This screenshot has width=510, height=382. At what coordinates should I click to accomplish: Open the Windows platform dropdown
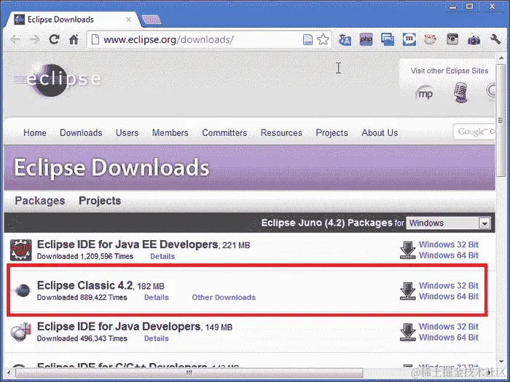448,223
